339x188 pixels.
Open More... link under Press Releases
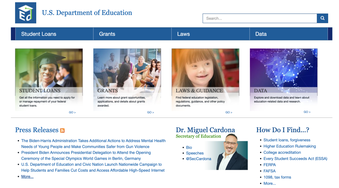point(27,177)
